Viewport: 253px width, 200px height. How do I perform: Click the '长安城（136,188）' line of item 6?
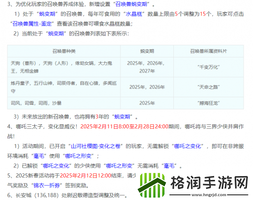tap(67, 195)
